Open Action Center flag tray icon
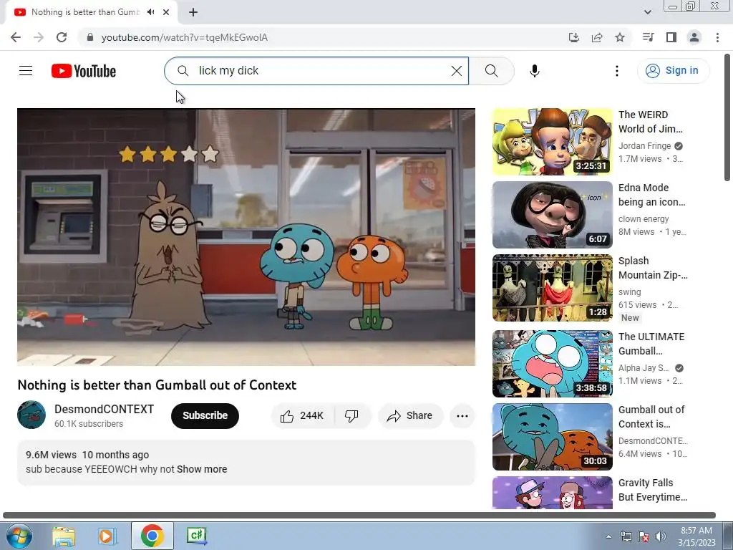733x550 pixels. [x=644, y=536]
